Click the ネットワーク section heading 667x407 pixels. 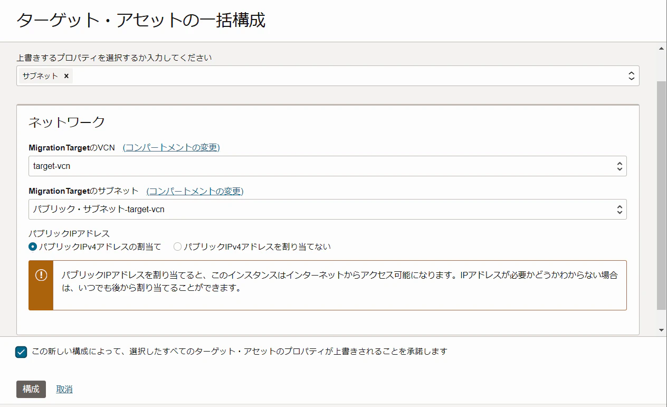coord(66,122)
